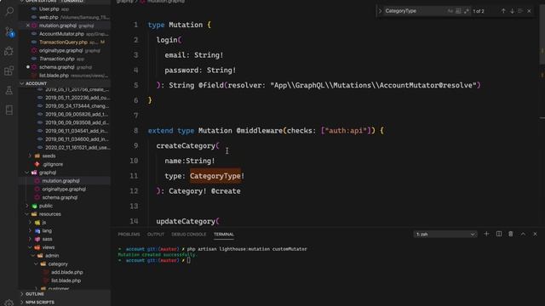Go to previous match in find widget
545x306 pixels.
point(503,11)
